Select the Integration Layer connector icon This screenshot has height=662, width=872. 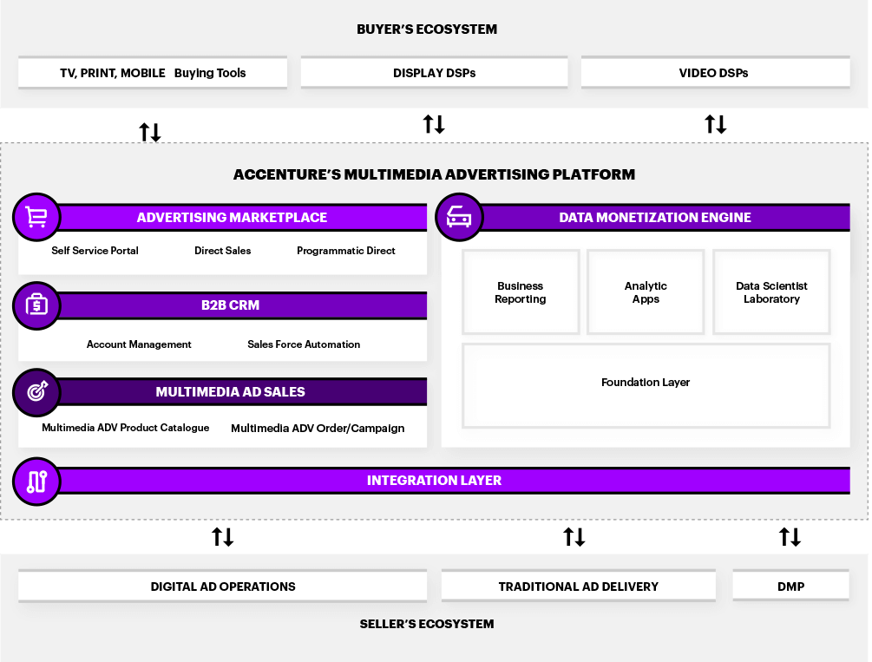pyautogui.click(x=36, y=482)
